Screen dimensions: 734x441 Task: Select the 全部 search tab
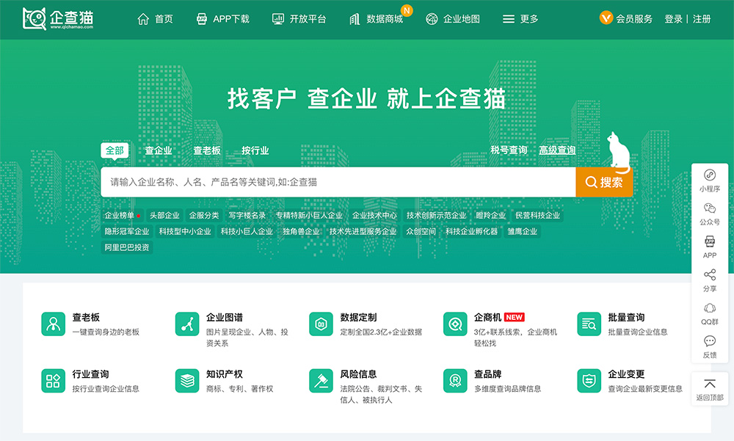[x=115, y=150]
